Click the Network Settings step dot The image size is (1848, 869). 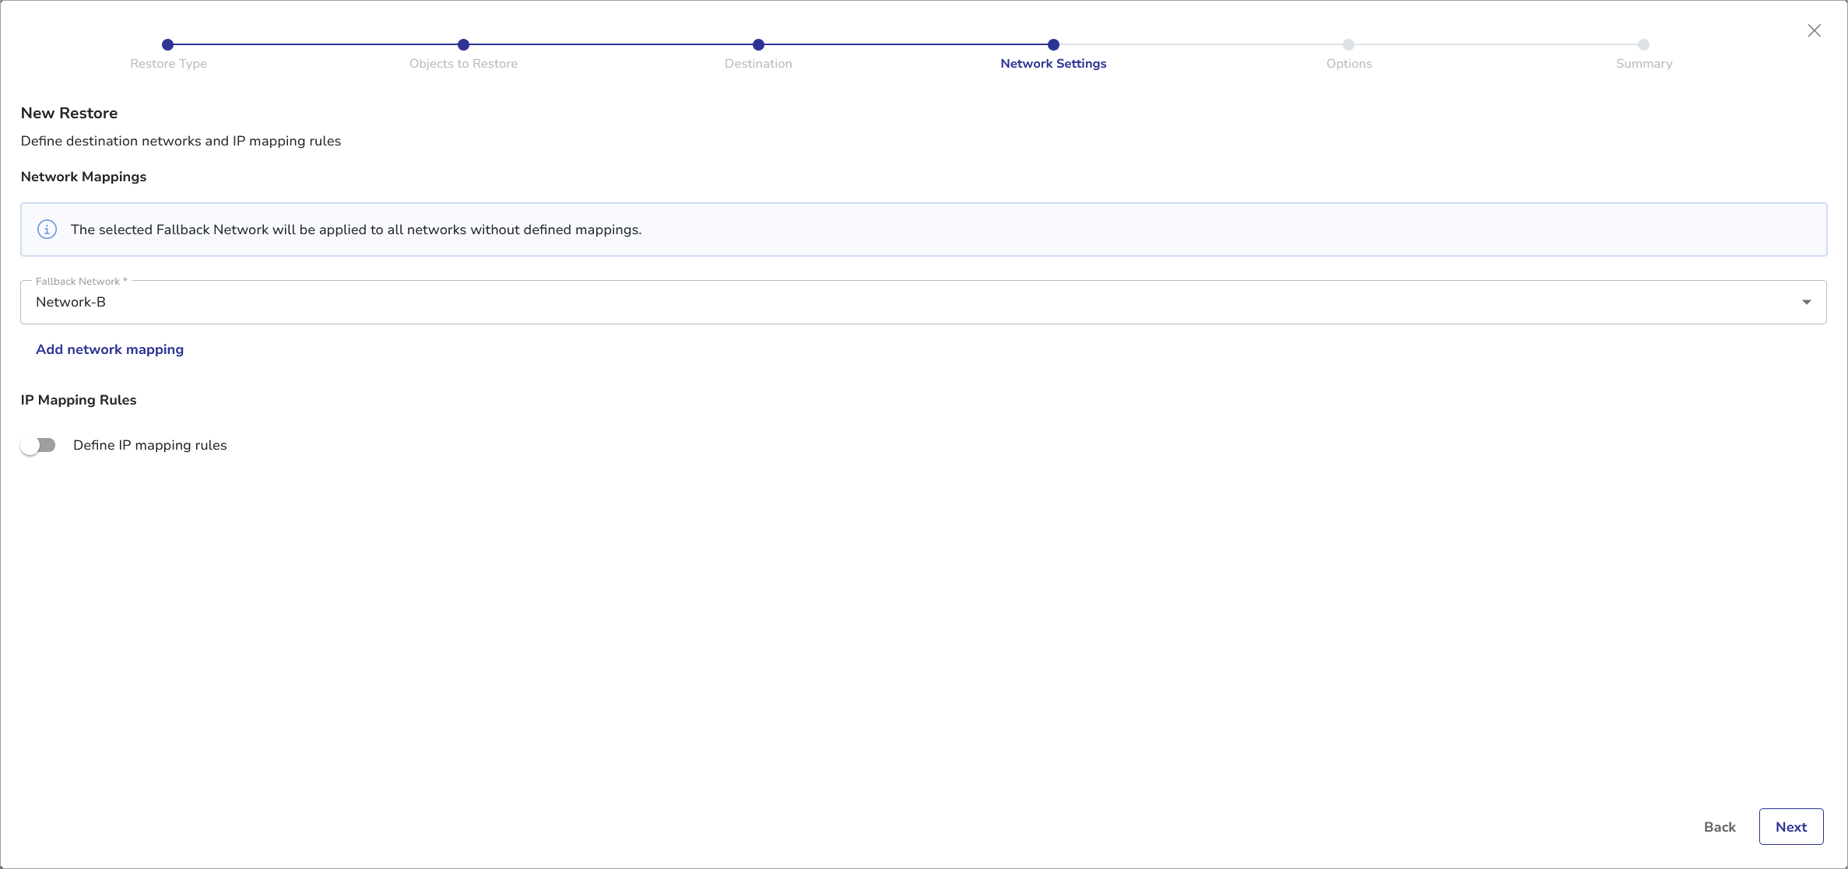(x=1053, y=45)
